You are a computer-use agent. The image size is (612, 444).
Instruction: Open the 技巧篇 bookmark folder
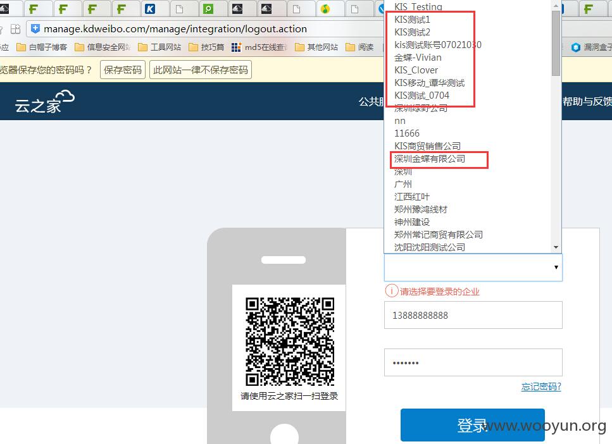click(206, 47)
